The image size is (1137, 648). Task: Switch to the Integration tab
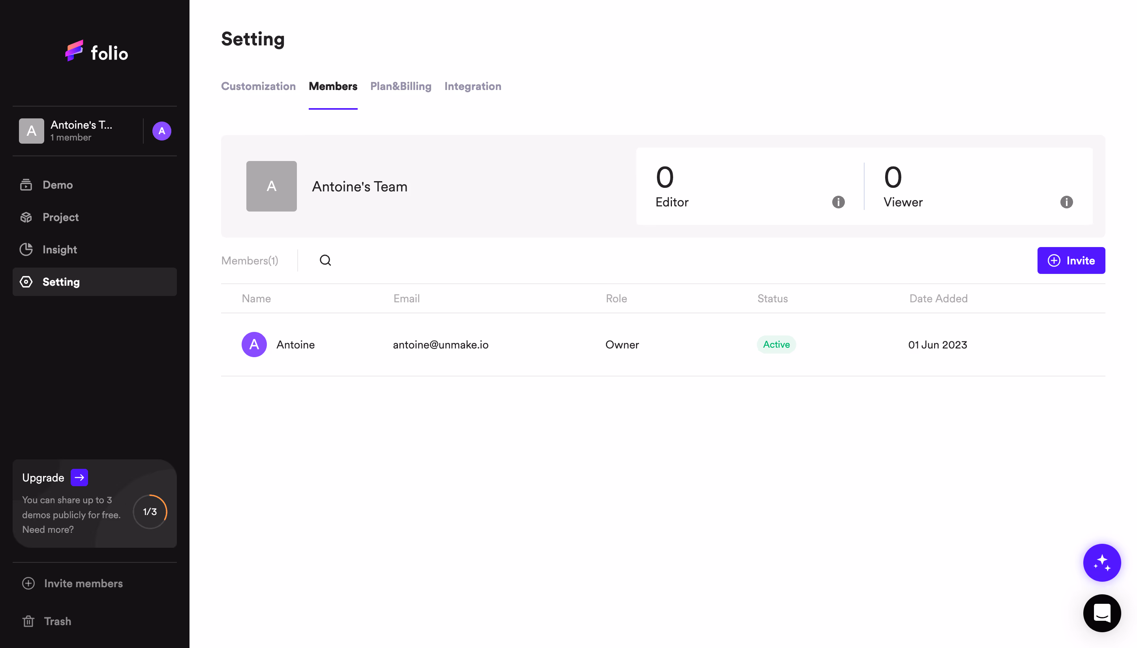point(473,86)
